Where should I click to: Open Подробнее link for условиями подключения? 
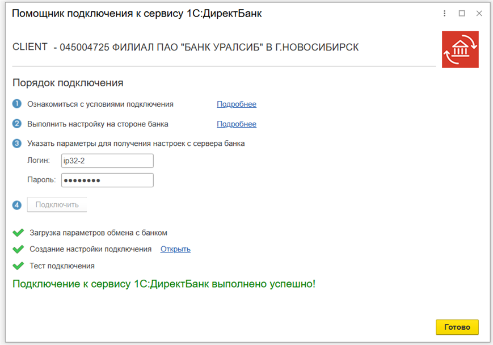[x=237, y=104]
